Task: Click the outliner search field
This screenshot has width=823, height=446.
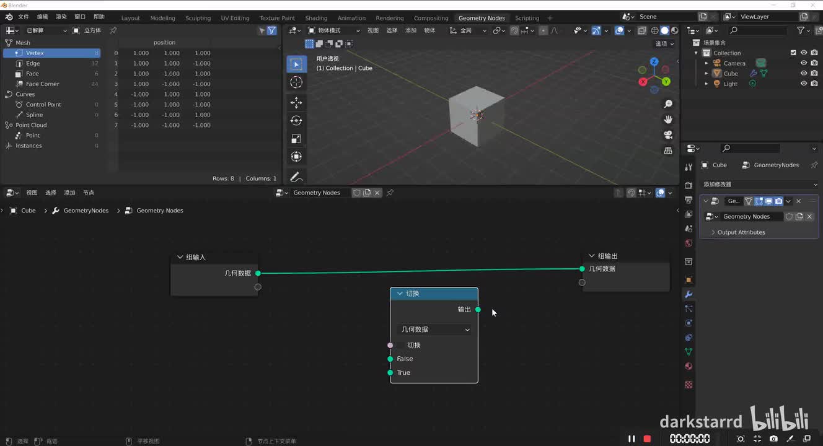Action: coord(759,30)
